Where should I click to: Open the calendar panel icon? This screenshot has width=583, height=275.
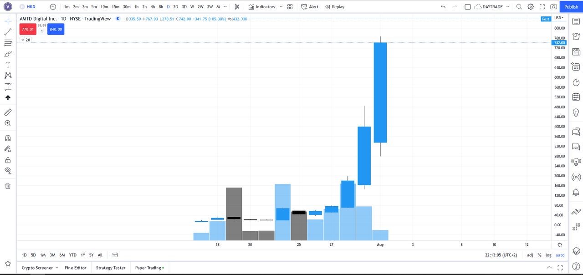point(576,97)
